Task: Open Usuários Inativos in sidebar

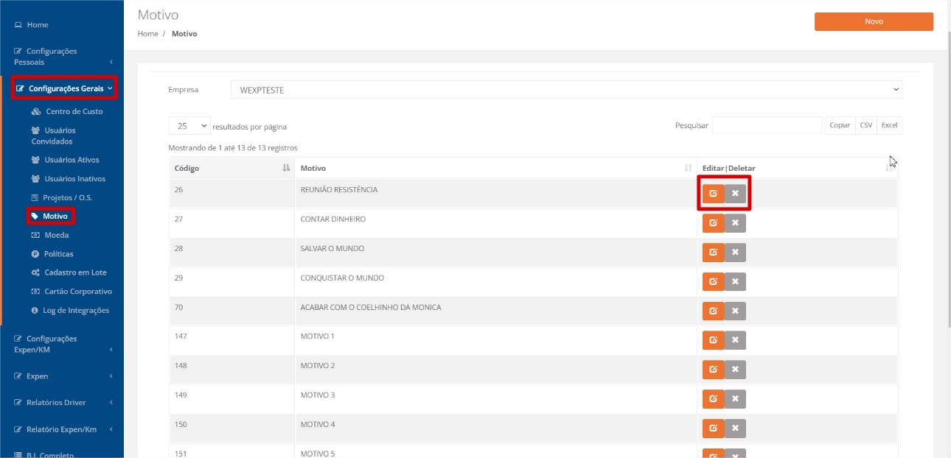Action: (x=68, y=179)
